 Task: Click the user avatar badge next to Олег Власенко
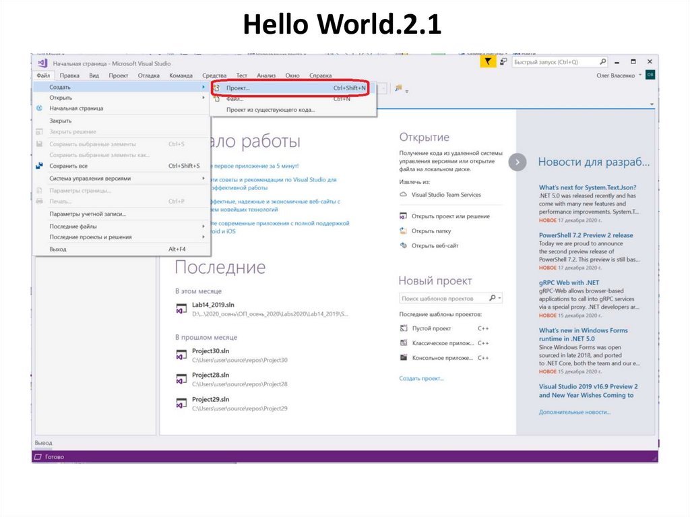(x=650, y=75)
